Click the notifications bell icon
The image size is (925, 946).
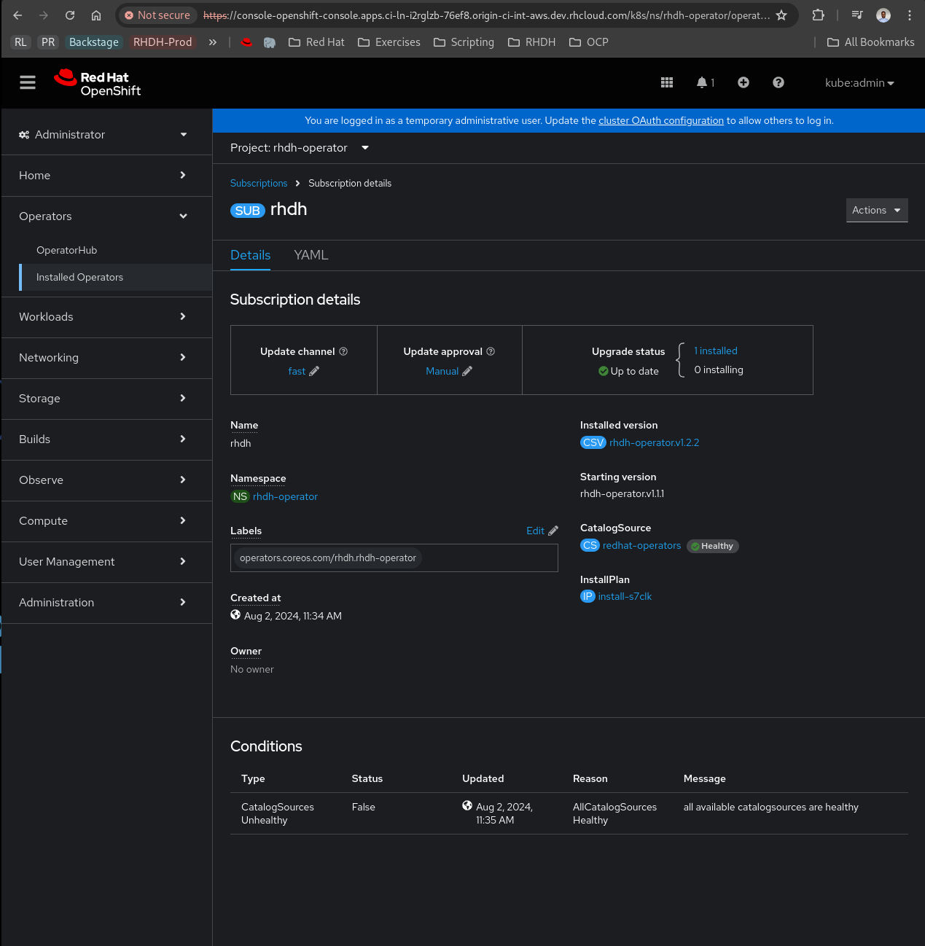[x=702, y=82]
